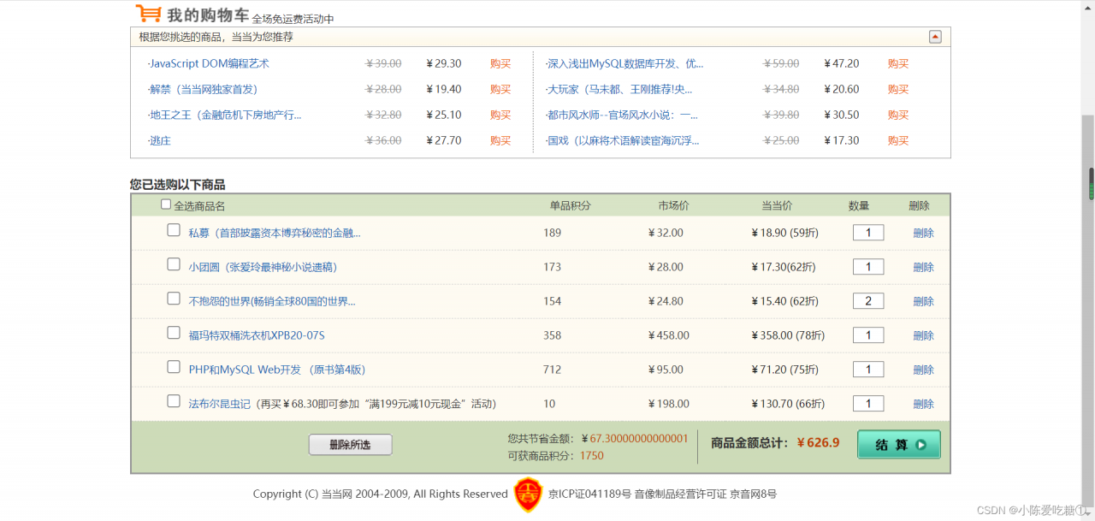Viewport: 1095px width, 521px height.
Task: Click 购买 for 国戏
Action: [898, 140]
